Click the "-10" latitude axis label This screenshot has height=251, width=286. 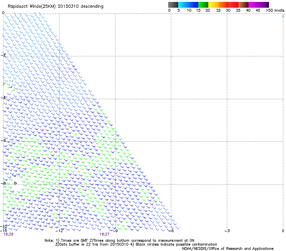click(x=3, y=227)
